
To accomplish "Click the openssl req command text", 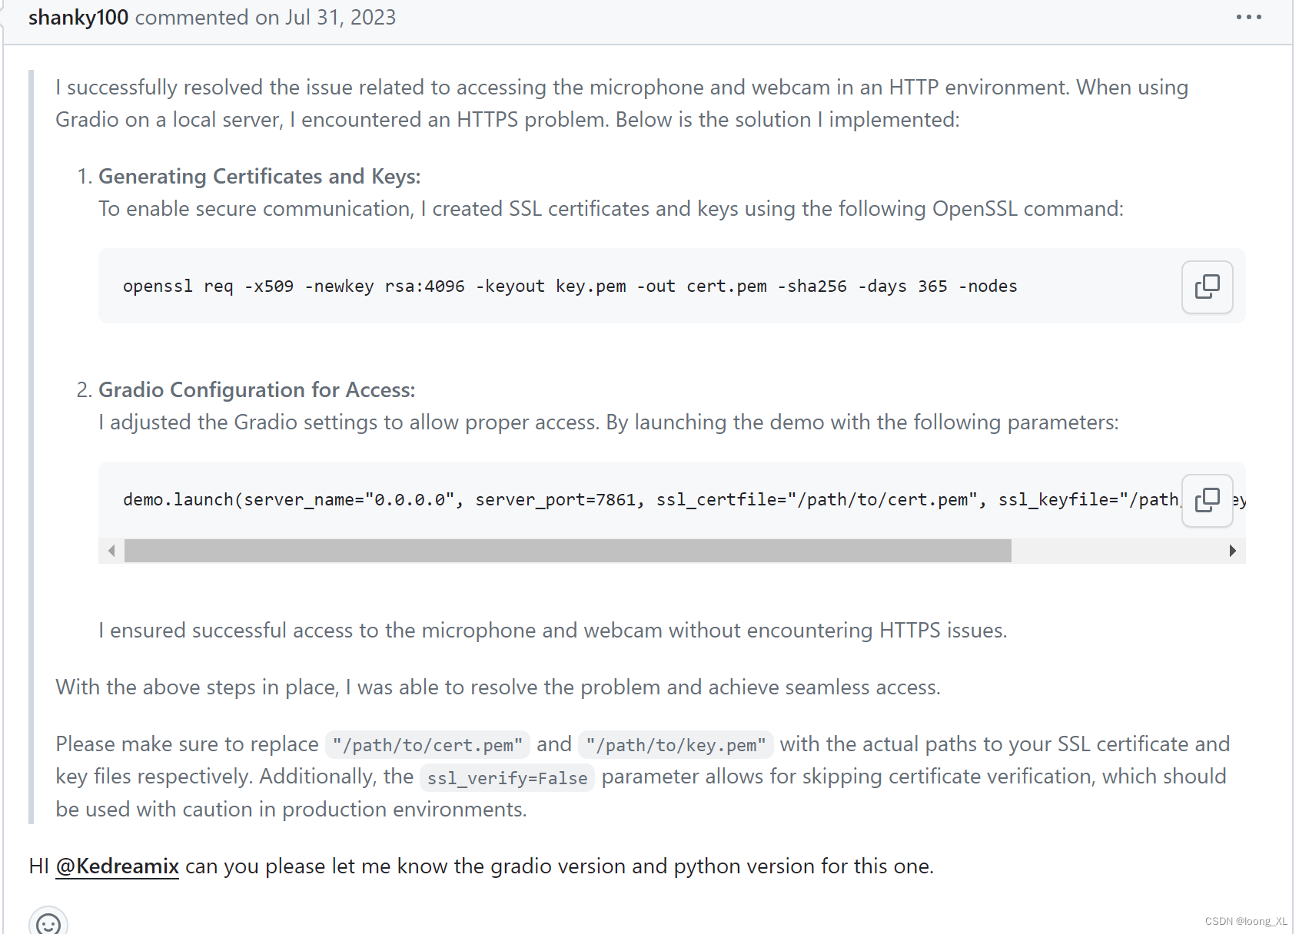I will click(570, 286).
